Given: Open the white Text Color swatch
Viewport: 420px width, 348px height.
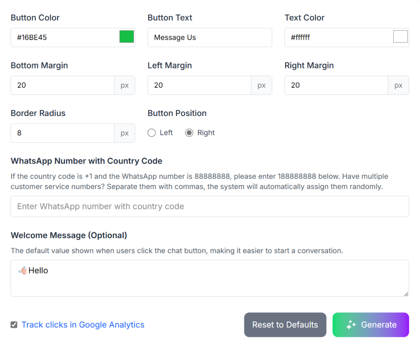Looking at the screenshot, I should tap(400, 36).
